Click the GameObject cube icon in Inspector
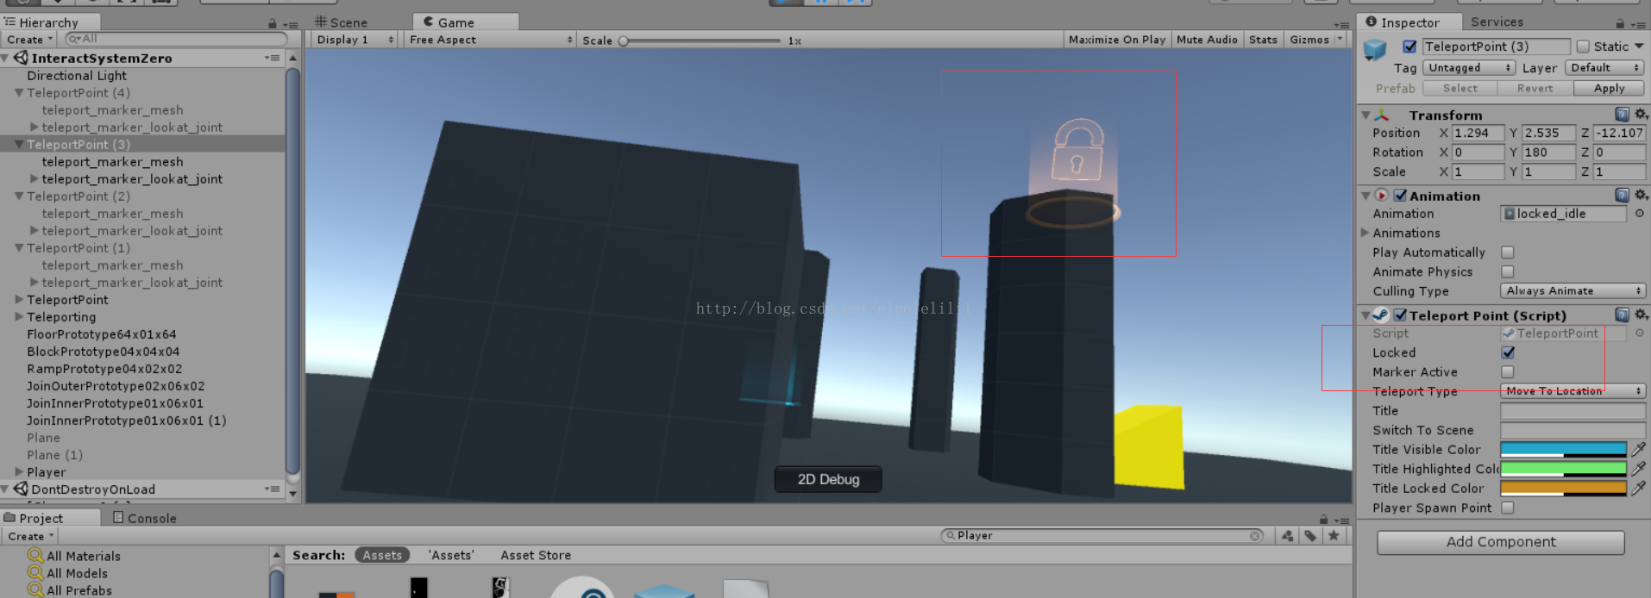This screenshot has height=598, width=1651. (x=1374, y=50)
